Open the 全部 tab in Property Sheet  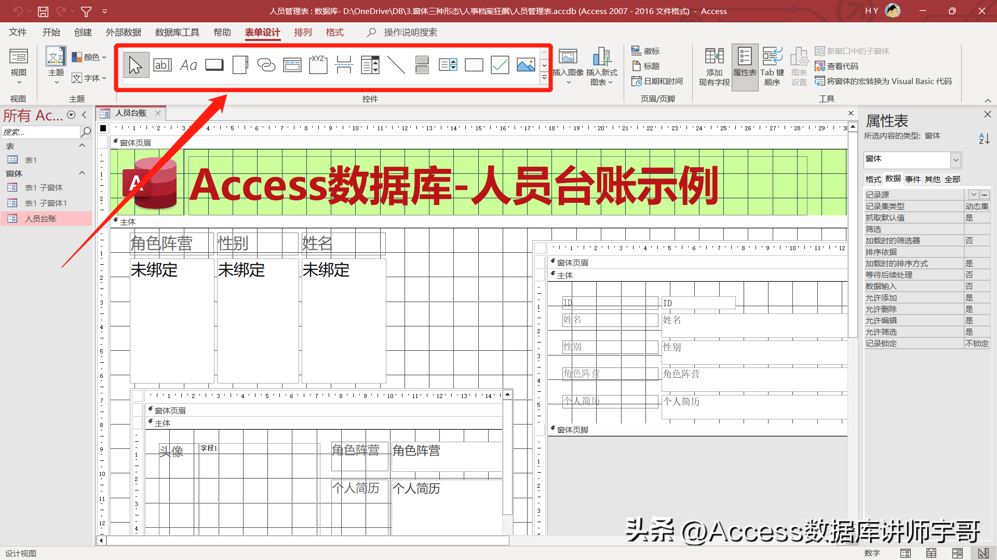coord(952,179)
